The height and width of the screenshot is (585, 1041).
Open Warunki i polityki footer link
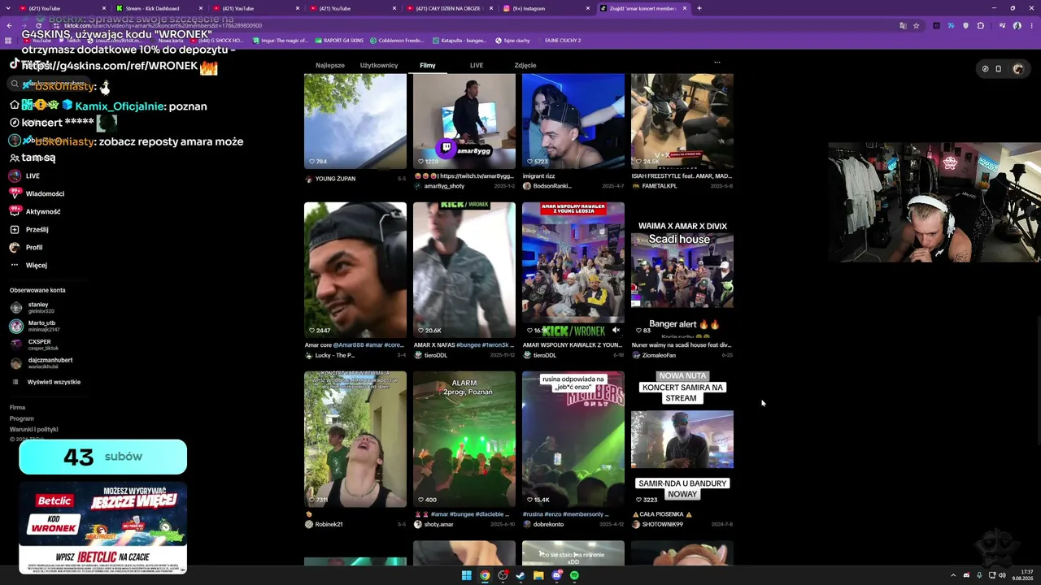pyautogui.click(x=34, y=429)
